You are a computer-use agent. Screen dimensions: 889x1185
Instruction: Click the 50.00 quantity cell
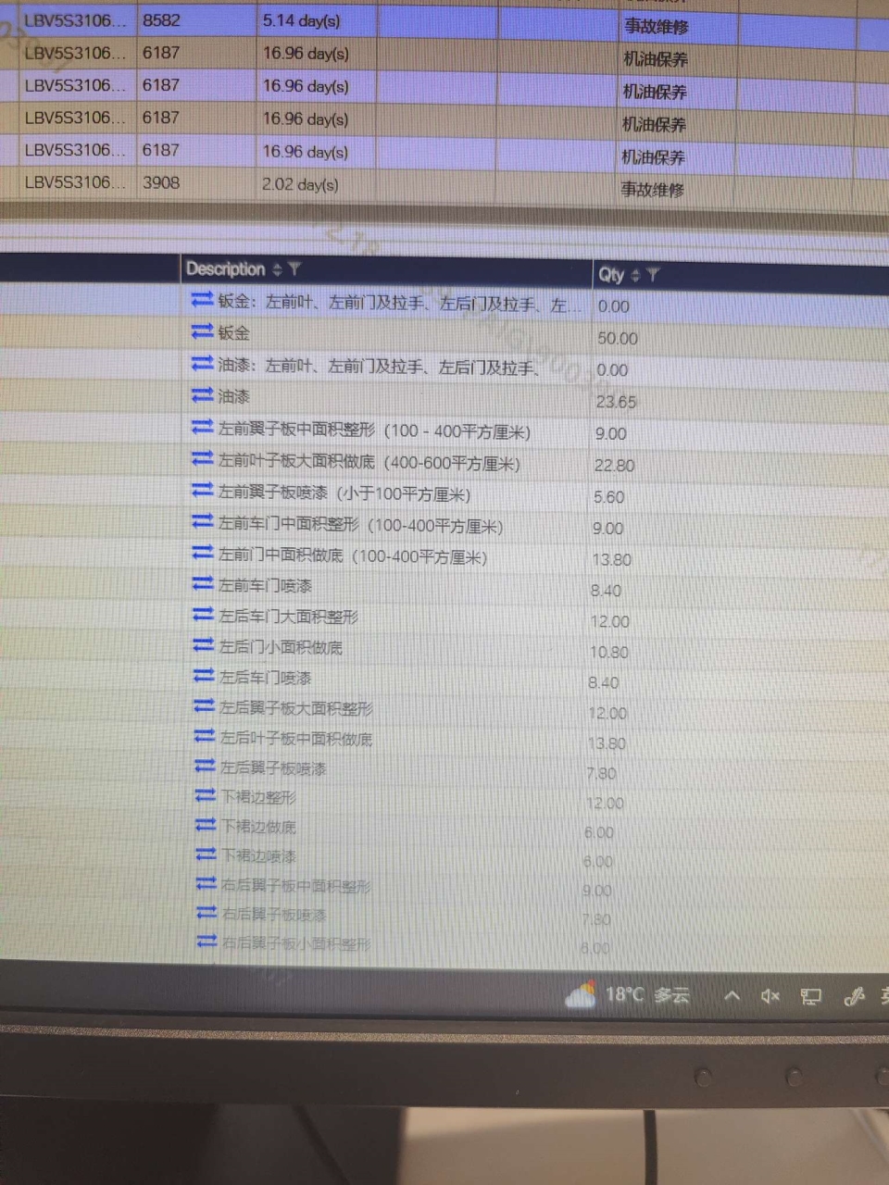[618, 338]
